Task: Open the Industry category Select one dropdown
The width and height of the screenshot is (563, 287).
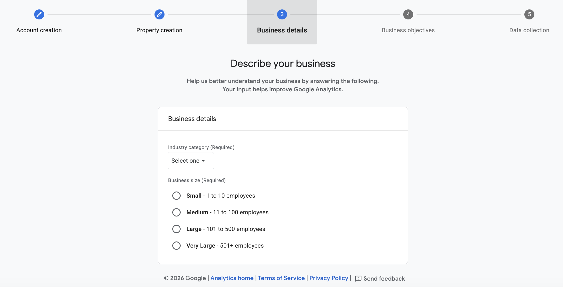Action: 191,161
